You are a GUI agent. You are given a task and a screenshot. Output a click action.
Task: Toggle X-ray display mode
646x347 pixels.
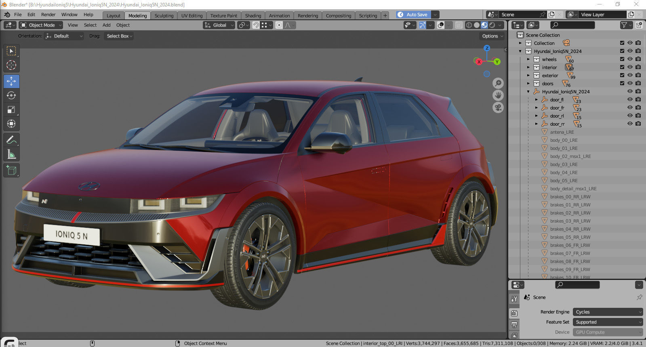(x=459, y=25)
